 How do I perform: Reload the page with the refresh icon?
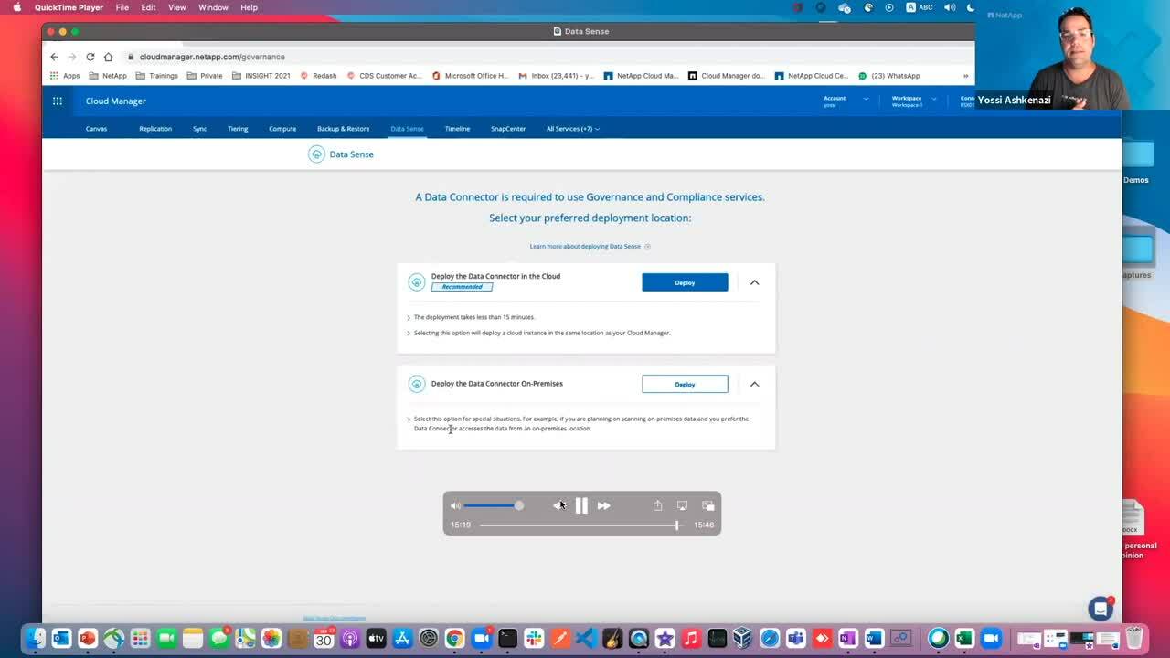(90, 57)
